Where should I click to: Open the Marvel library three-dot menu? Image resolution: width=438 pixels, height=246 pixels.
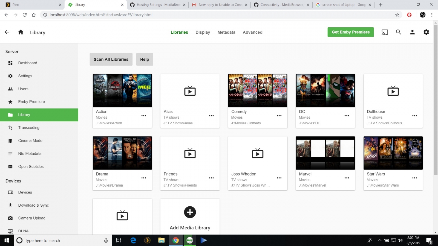click(x=347, y=178)
